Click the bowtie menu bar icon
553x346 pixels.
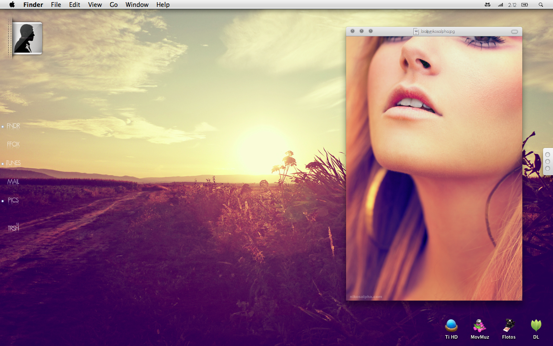488,5
